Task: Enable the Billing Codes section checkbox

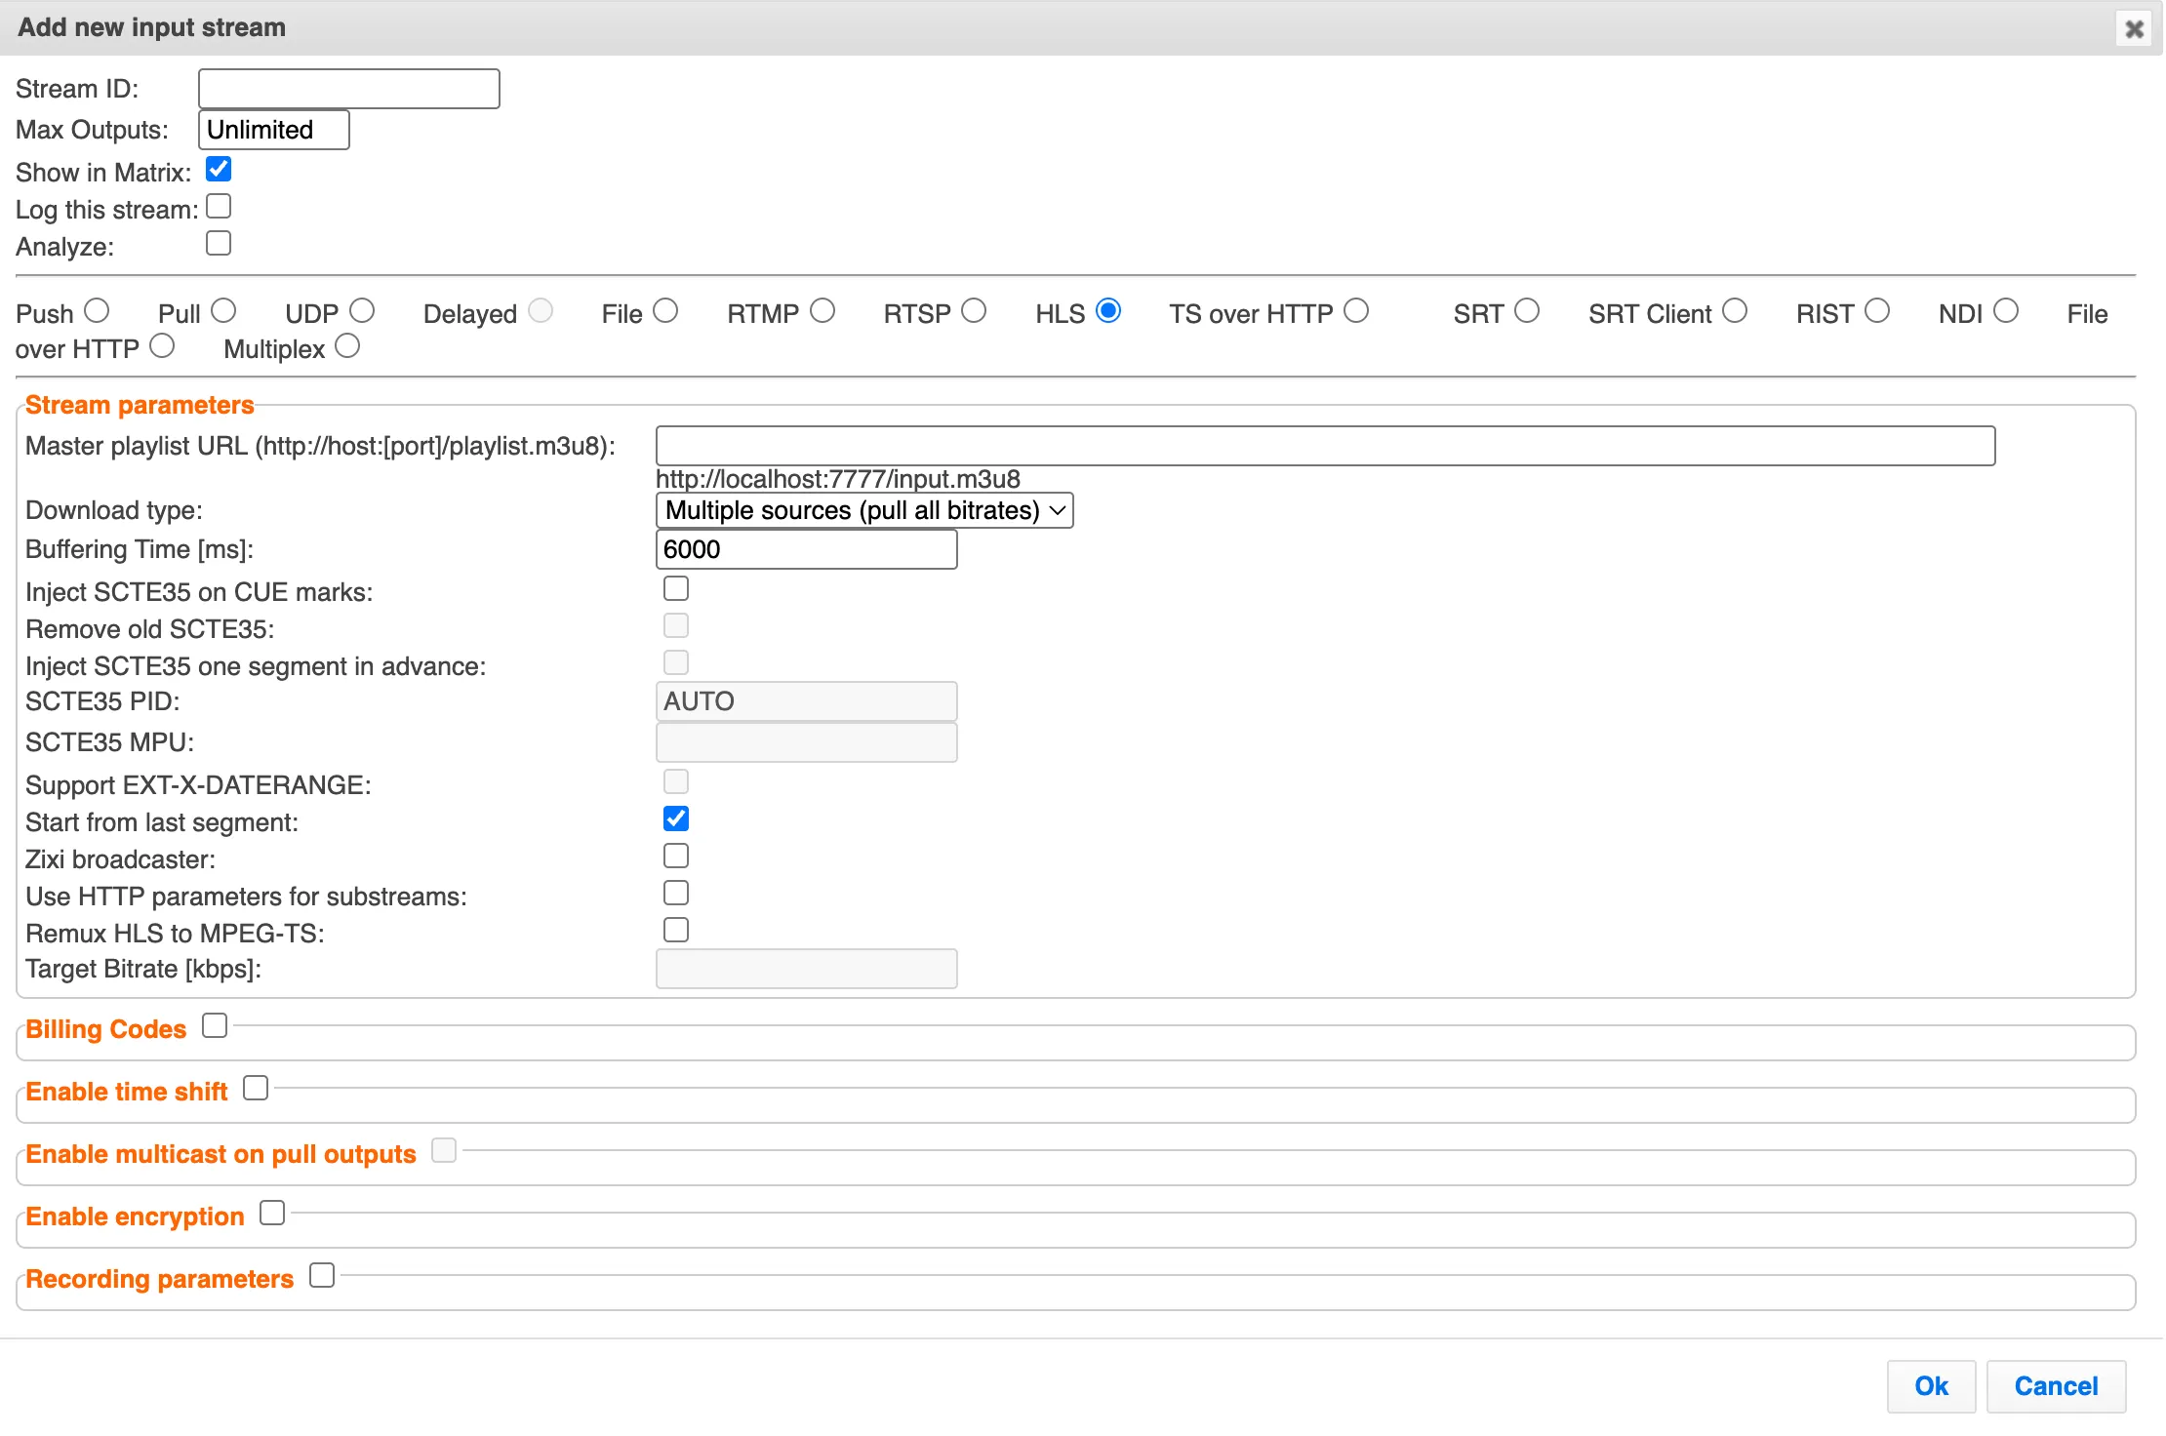Action: pyautogui.click(x=215, y=1026)
